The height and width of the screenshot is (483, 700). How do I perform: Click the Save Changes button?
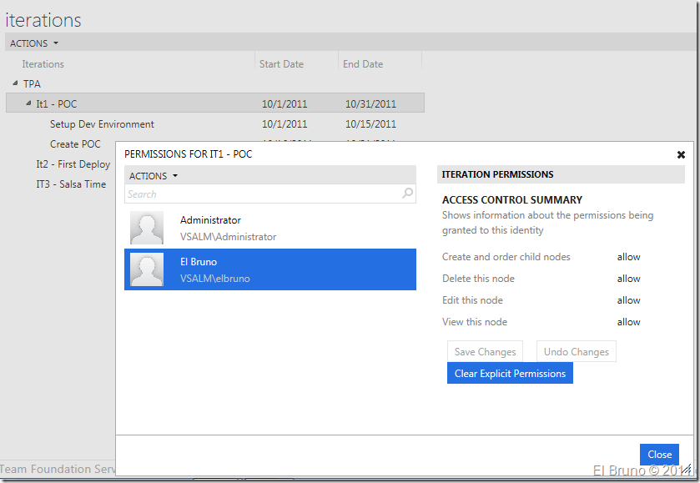pos(485,352)
